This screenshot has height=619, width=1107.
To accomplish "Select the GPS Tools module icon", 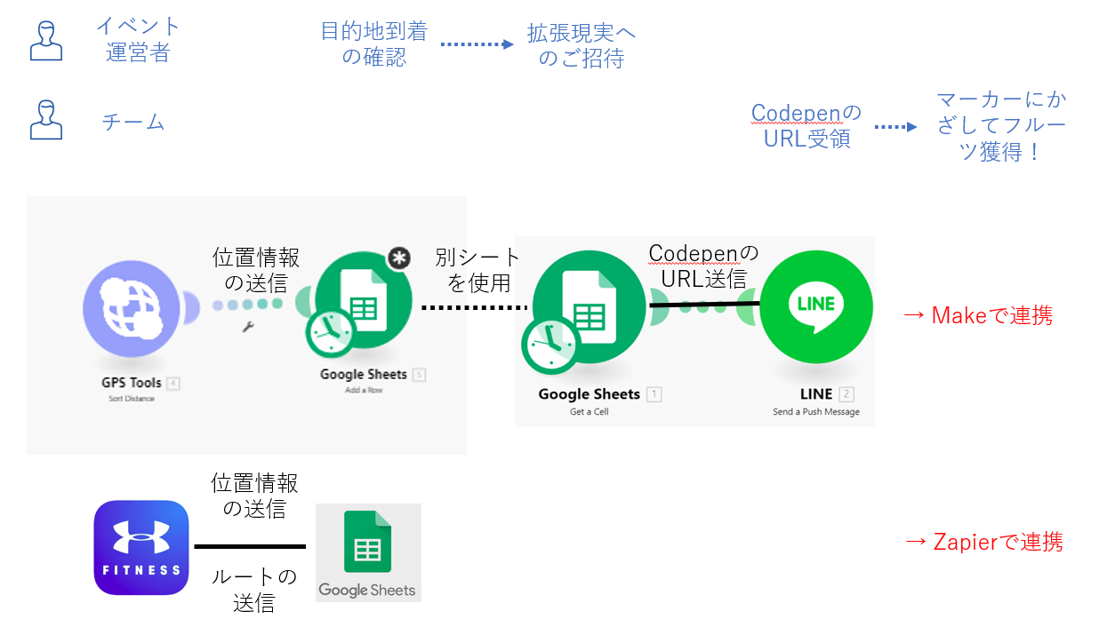I will pyautogui.click(x=133, y=307).
